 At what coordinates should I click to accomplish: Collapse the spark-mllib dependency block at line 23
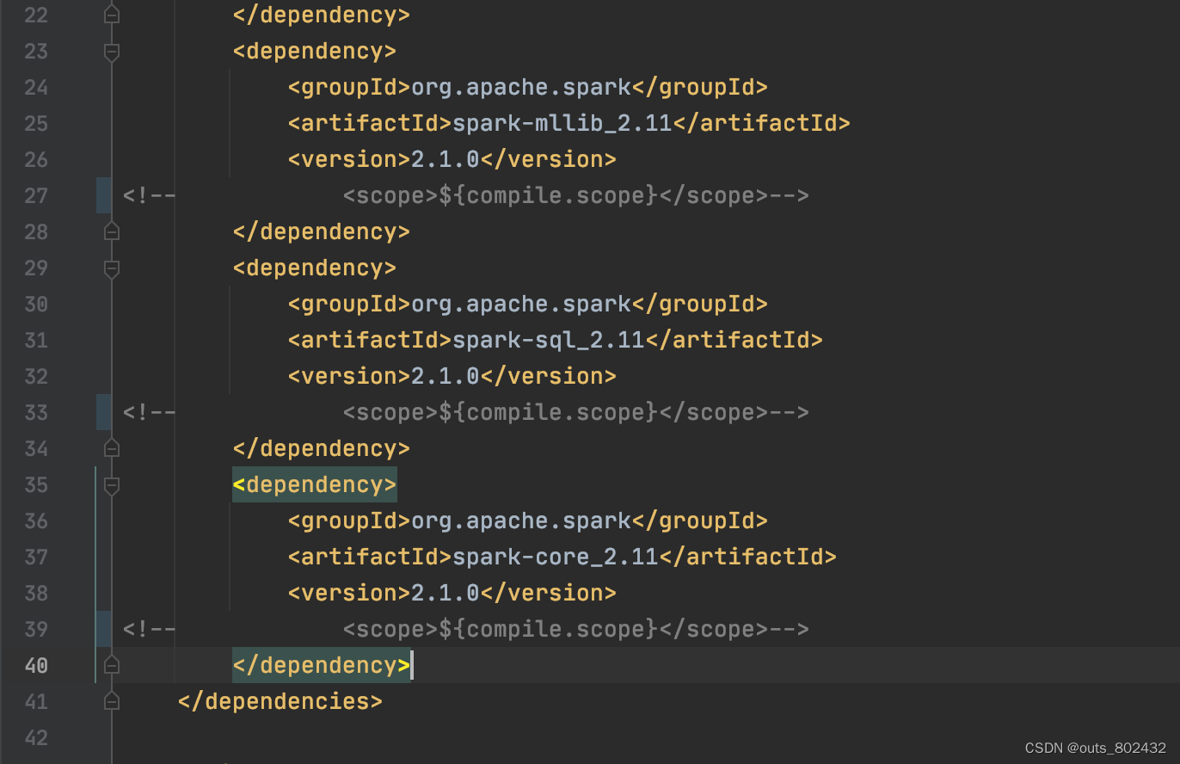pyautogui.click(x=111, y=52)
